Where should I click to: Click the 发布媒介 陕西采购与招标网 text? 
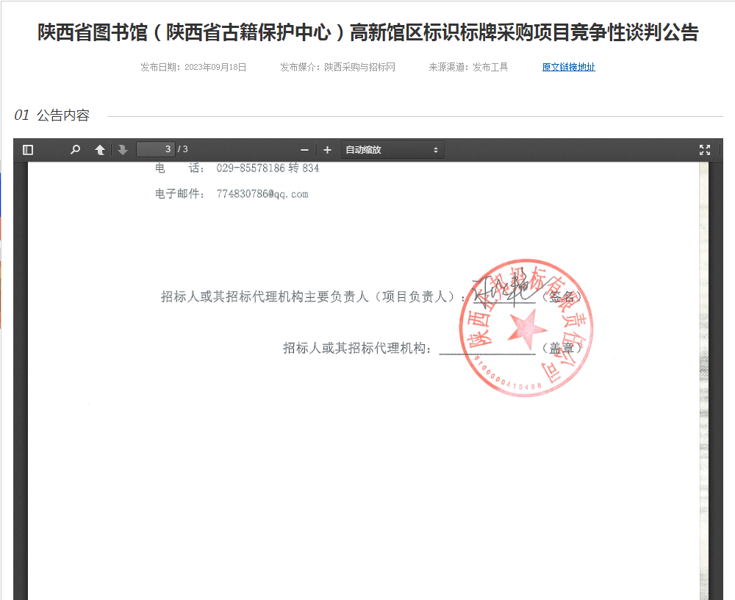(337, 67)
